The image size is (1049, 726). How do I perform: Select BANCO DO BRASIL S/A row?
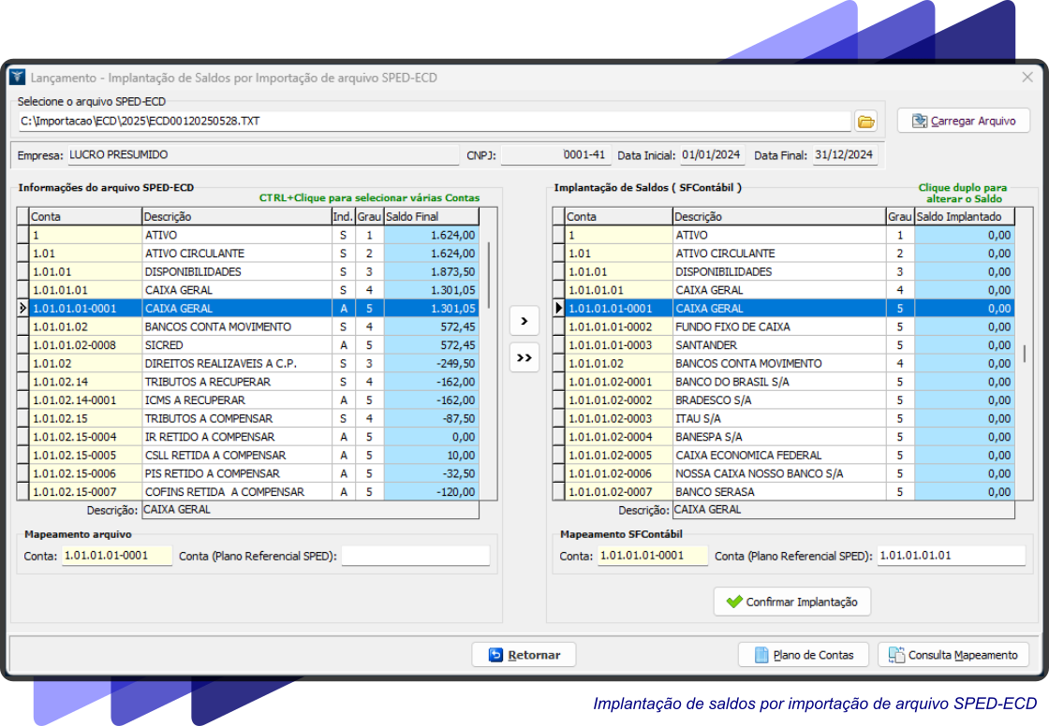(x=731, y=382)
